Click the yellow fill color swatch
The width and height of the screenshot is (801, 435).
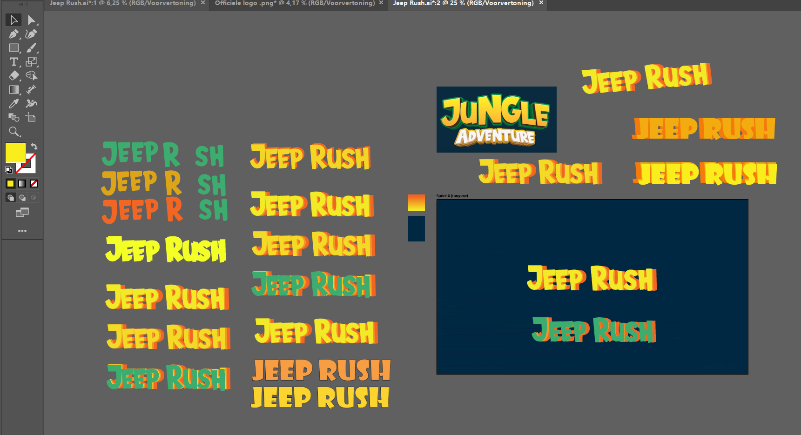click(15, 153)
